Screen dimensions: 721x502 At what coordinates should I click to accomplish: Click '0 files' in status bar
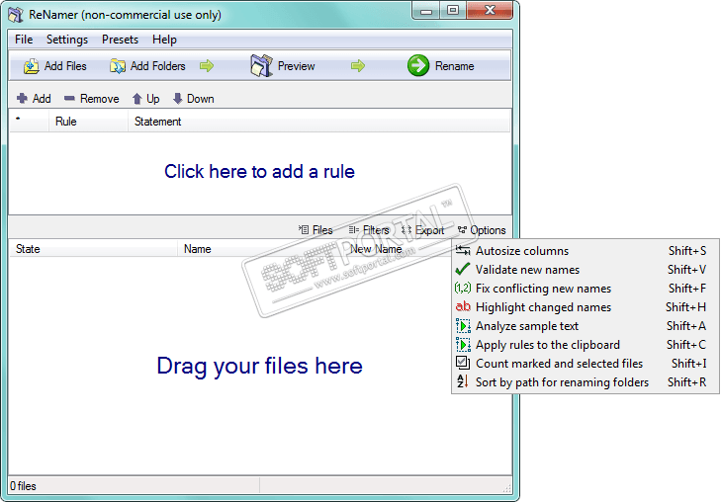pyautogui.click(x=23, y=486)
